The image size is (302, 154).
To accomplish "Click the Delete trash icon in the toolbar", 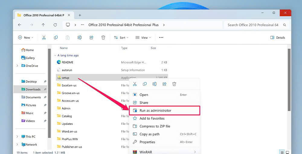I will click(x=103, y=38).
